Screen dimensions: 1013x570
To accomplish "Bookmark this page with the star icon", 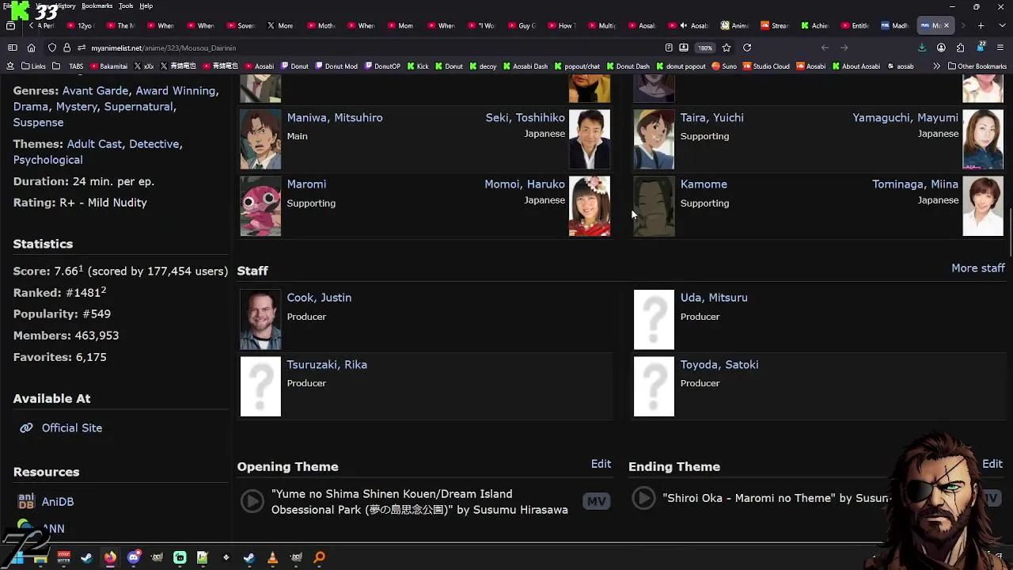I will (726, 47).
